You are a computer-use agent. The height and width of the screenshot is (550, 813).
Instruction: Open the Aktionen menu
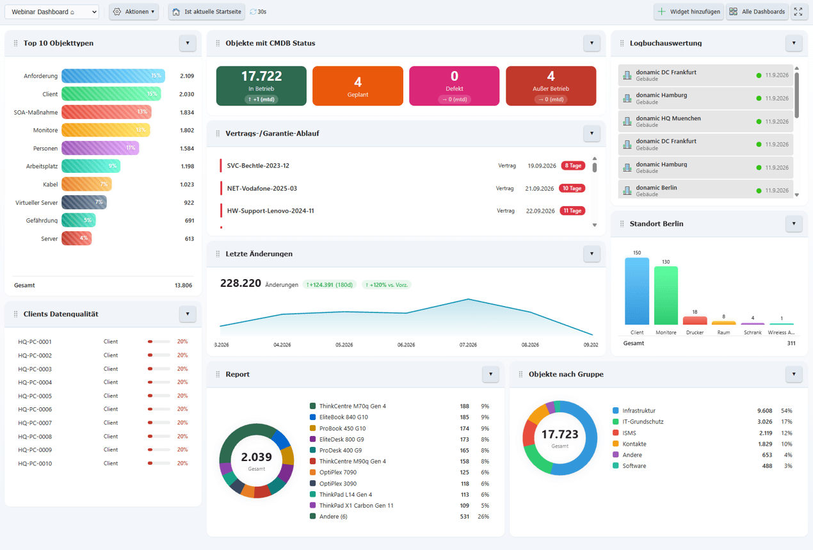tap(134, 12)
